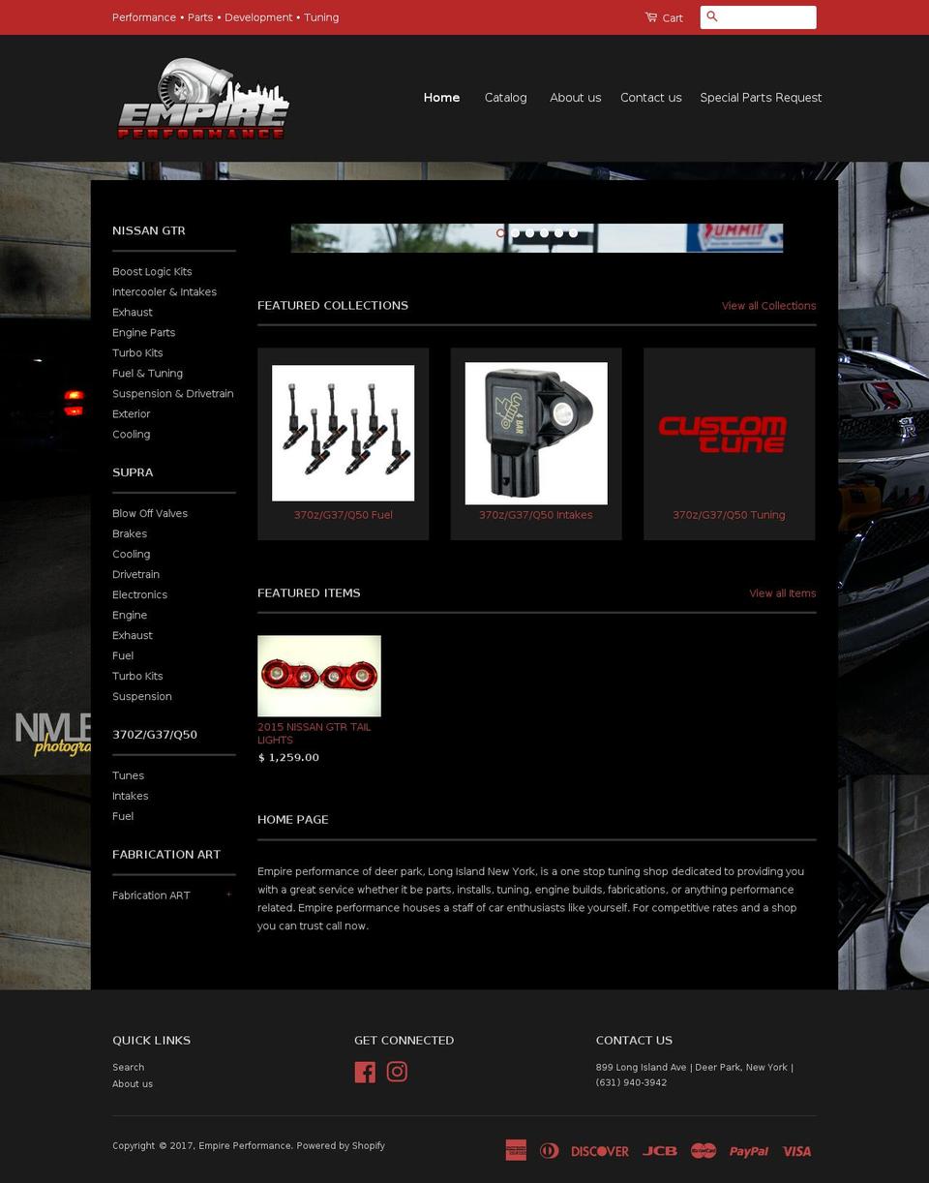
Task: Click footer About us quick link
Action: tap(133, 1084)
